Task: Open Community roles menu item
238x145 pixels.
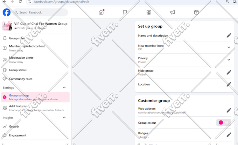Action: 35,79
